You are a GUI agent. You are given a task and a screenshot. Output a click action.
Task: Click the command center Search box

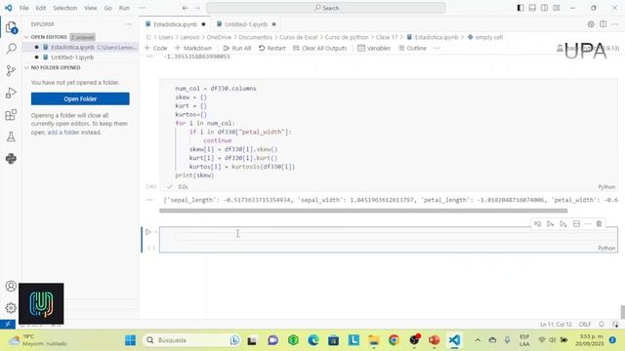tap(325, 8)
